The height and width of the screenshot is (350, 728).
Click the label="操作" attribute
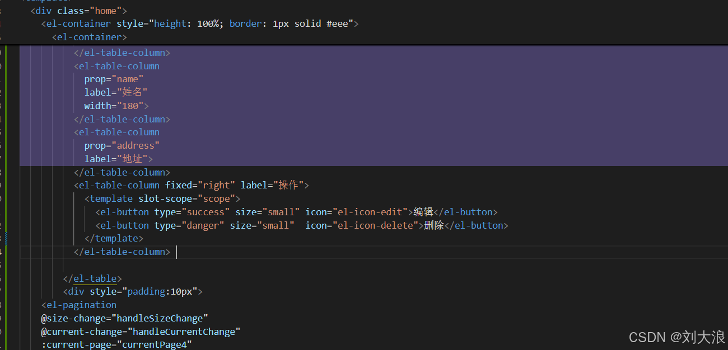(272, 185)
